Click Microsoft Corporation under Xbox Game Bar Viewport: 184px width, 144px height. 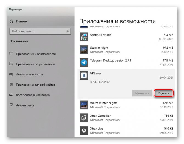[105, 120]
